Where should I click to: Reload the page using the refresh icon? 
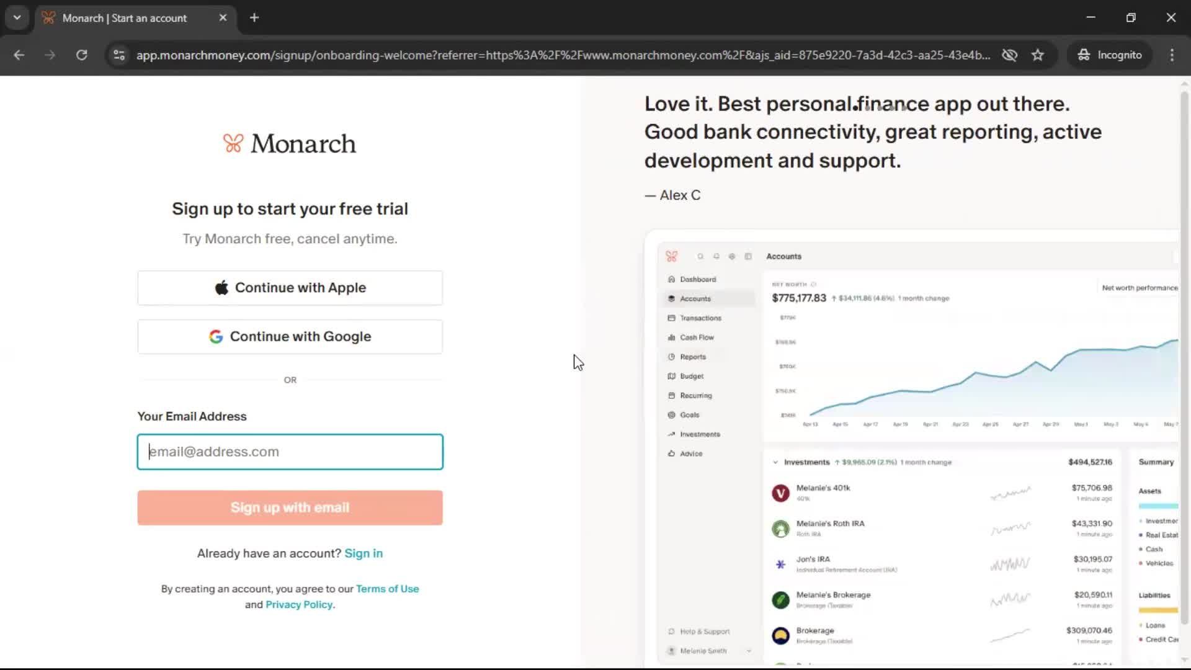pos(81,55)
